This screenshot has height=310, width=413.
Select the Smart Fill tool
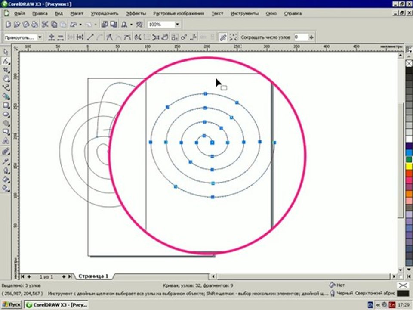click(6, 96)
